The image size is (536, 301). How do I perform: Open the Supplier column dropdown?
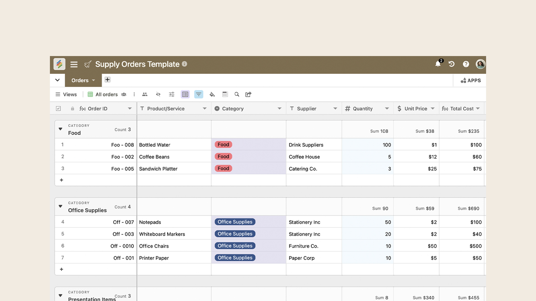pyautogui.click(x=335, y=108)
